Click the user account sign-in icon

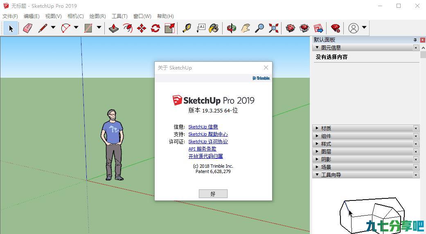(354, 28)
